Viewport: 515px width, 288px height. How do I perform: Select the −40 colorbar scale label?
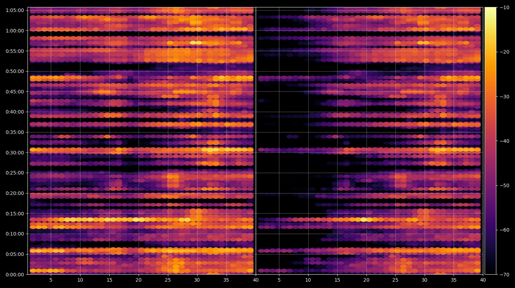pos(505,141)
